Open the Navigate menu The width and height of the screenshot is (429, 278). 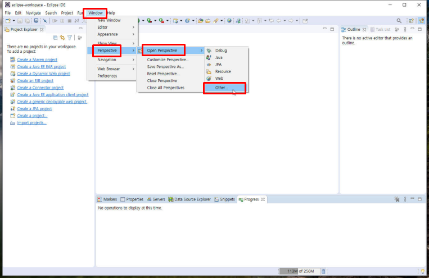[33, 13]
